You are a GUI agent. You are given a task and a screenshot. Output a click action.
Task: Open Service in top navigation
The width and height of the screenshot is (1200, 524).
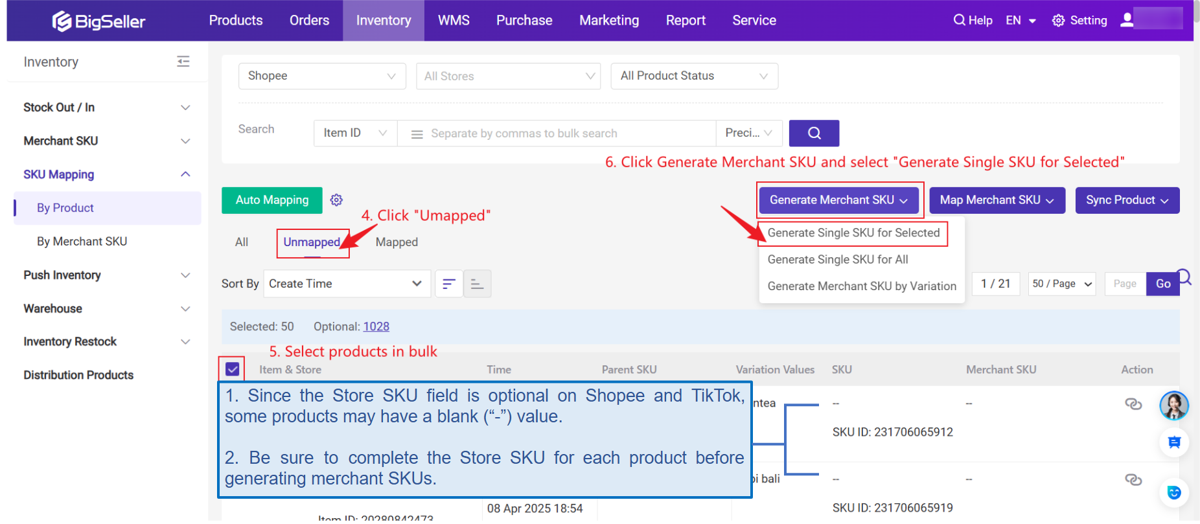point(754,21)
